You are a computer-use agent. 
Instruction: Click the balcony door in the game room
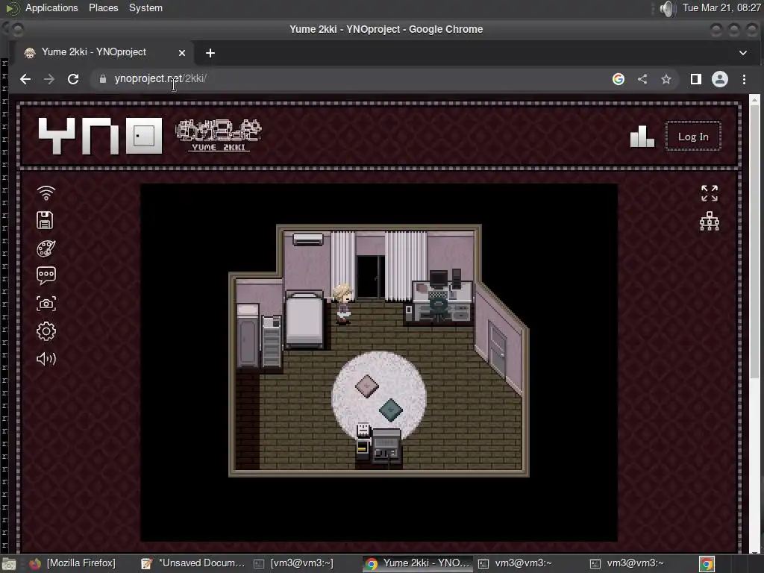(370, 277)
